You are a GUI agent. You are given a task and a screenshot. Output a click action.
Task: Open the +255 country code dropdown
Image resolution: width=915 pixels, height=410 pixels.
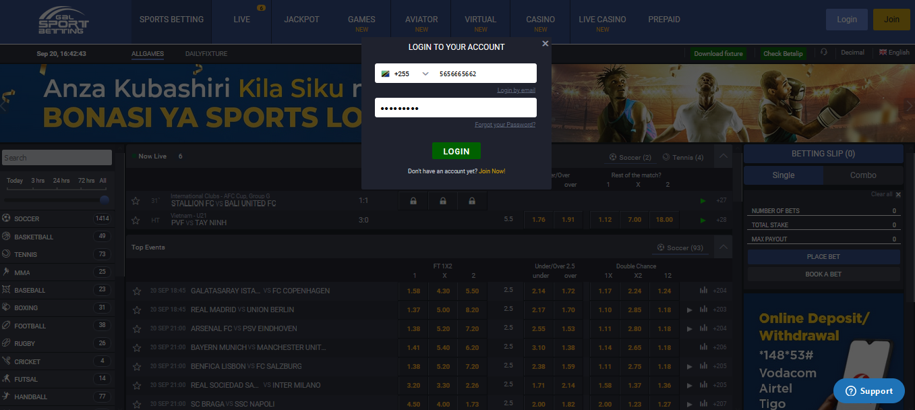pos(405,74)
